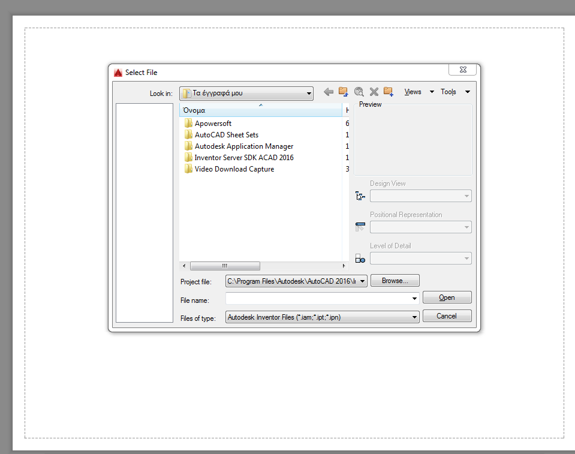Screen dimensions: 575x454
Task: Select the Video Download Capture folder name
Action: [234, 169]
